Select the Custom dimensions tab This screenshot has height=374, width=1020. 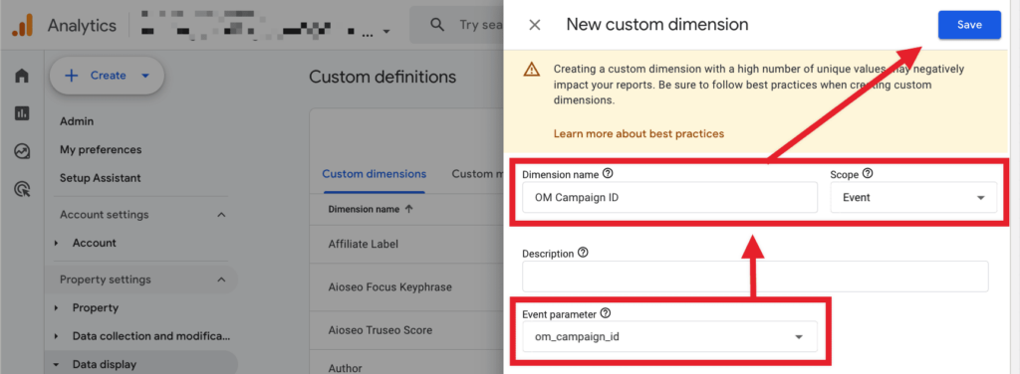tap(375, 174)
